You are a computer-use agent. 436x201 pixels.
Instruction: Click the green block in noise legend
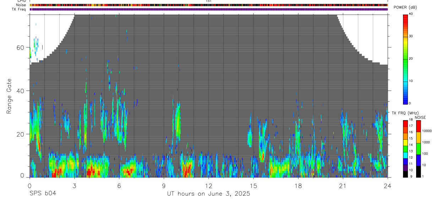tap(418, 149)
